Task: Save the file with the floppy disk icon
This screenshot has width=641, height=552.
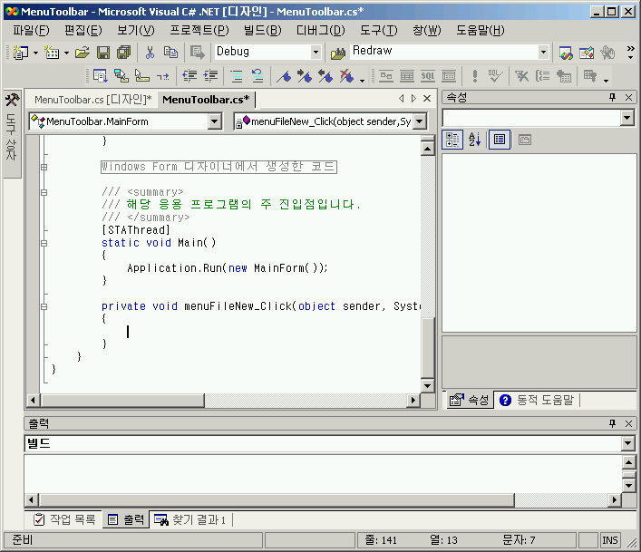Action: (x=103, y=53)
